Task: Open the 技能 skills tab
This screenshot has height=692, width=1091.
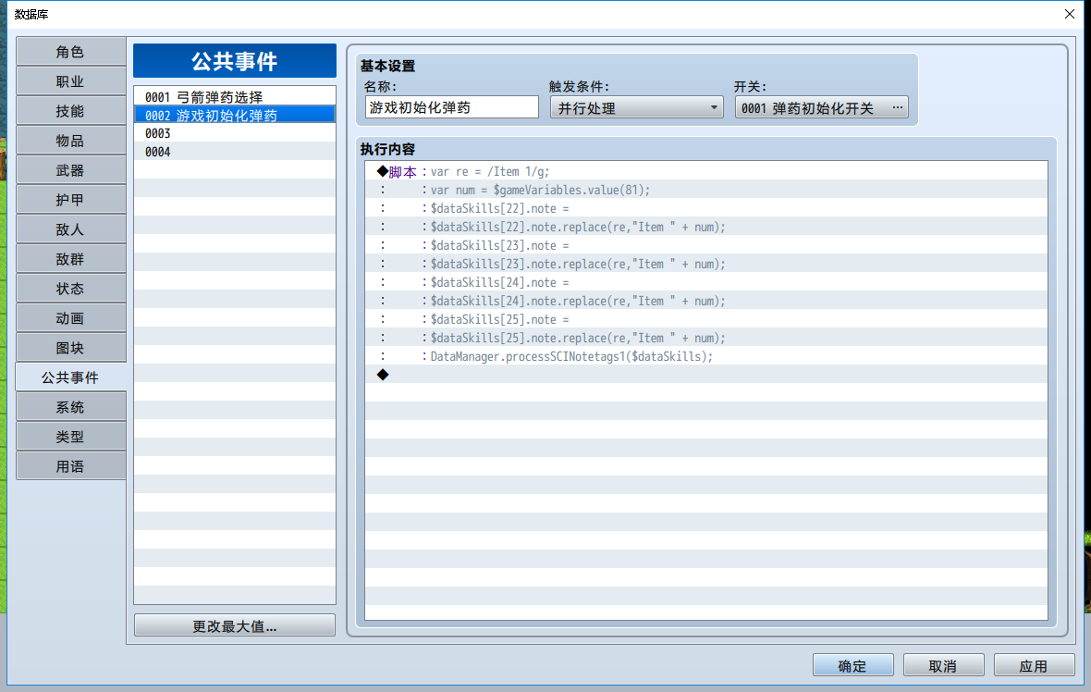Action: tap(70, 111)
